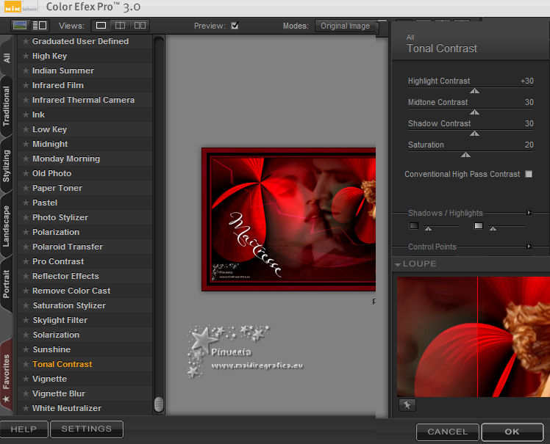The width and height of the screenshot is (550, 444).
Task: Confirm with the OK button
Action: [512, 432]
